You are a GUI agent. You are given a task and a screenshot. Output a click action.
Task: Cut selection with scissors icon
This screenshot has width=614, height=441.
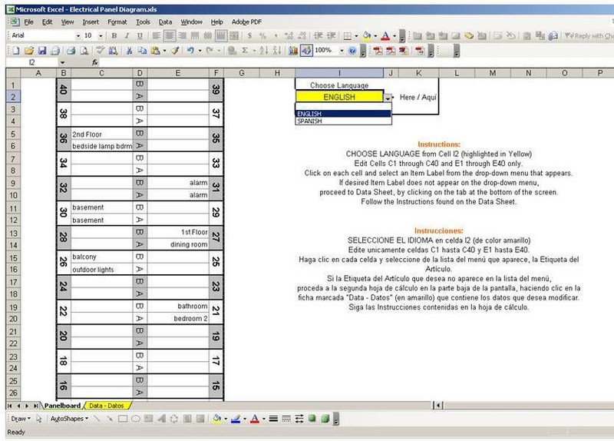129,51
